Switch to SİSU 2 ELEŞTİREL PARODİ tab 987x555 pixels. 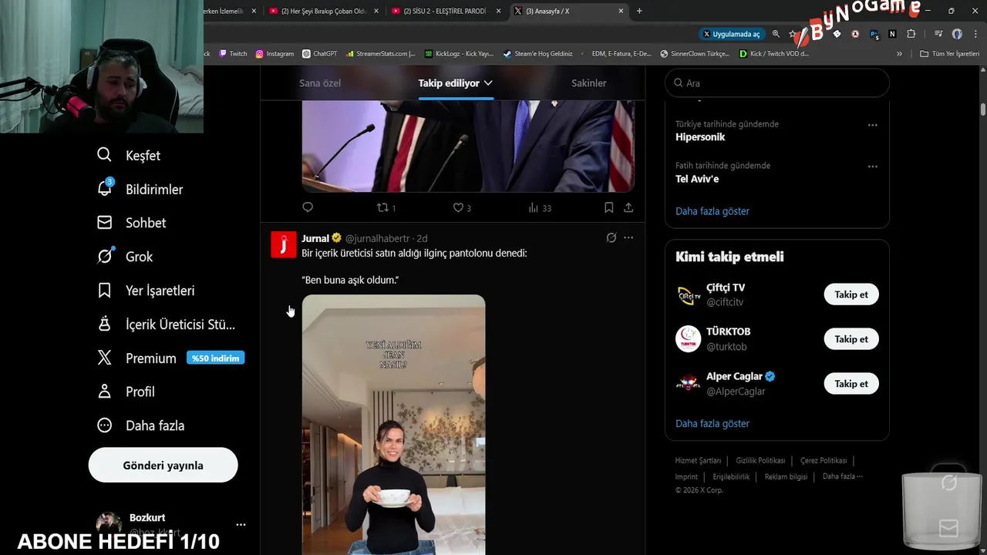446,11
